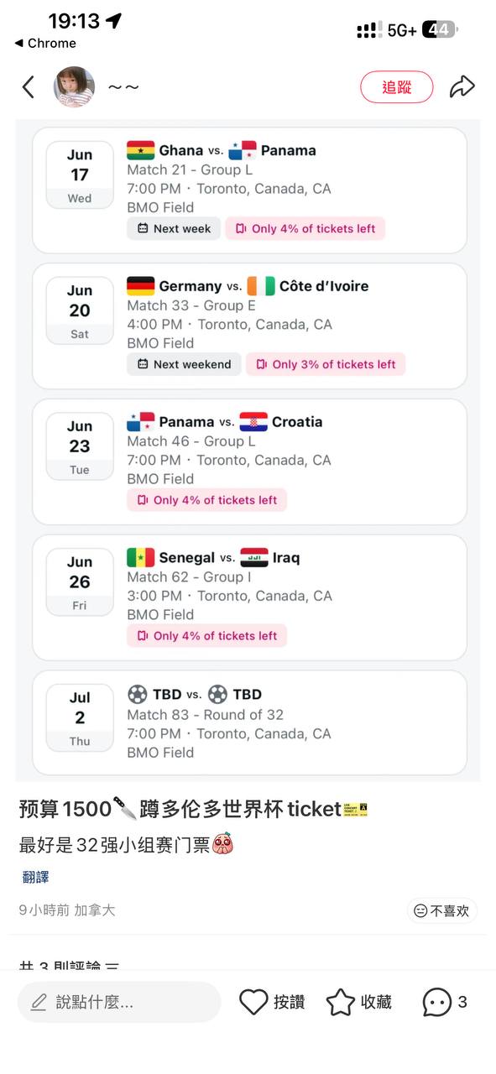Tap the 'Next week' calendar badge
Viewport: 496px width, 1074px height.
tap(174, 228)
